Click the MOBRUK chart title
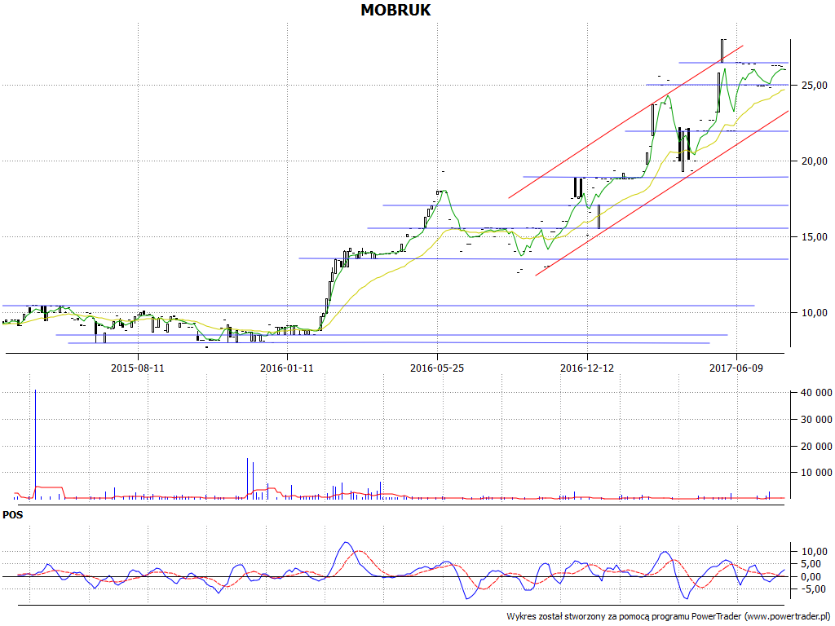 click(395, 10)
